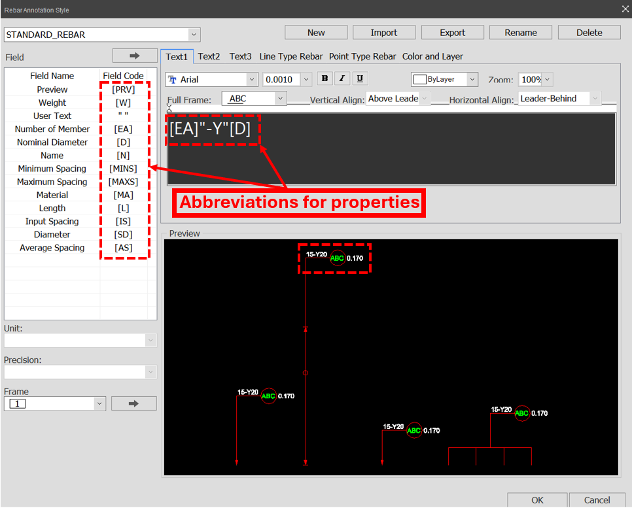
Task: Close the Rebar Annotation Style dialog
Action: (623, 9)
